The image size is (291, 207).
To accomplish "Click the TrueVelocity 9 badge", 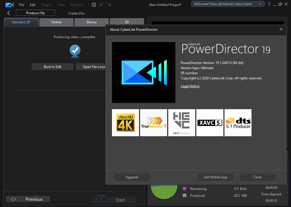I will 154,123.
